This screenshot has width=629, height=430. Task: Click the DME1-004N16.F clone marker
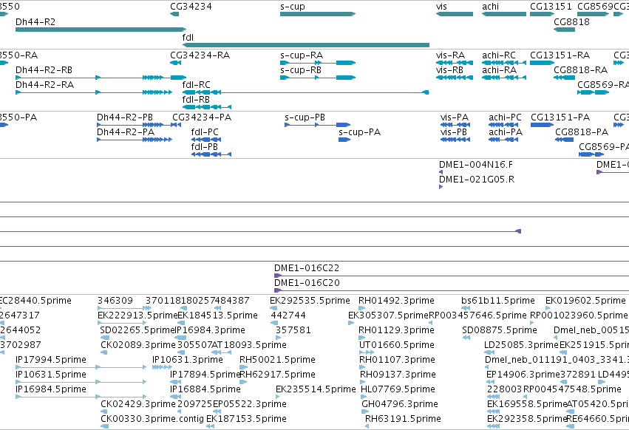[x=441, y=172]
